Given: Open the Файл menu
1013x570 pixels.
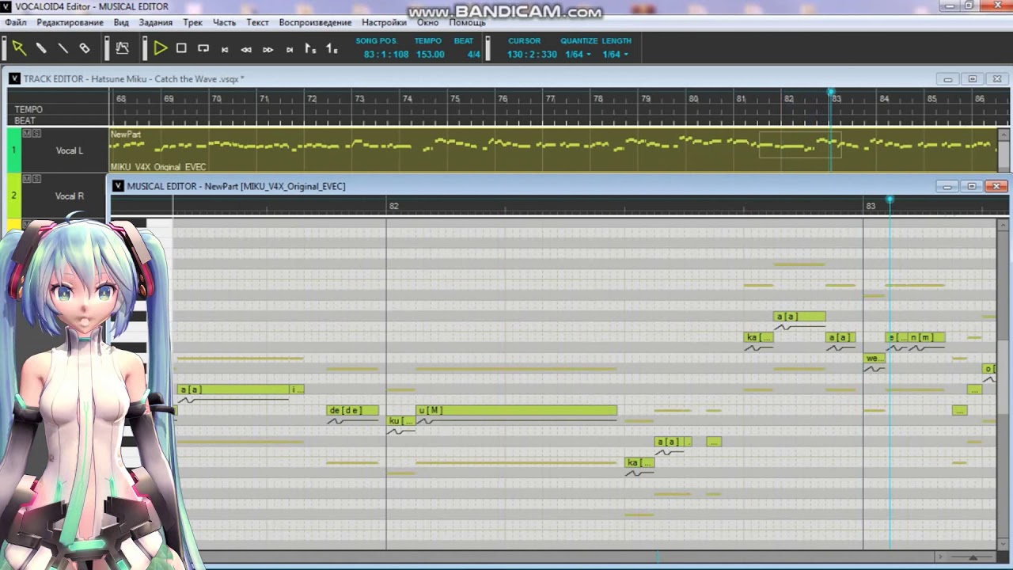Looking at the screenshot, I should coord(16,23).
